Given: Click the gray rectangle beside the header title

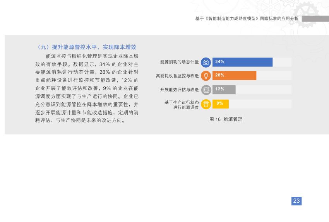Looking at the screenshot, I should [315, 19].
